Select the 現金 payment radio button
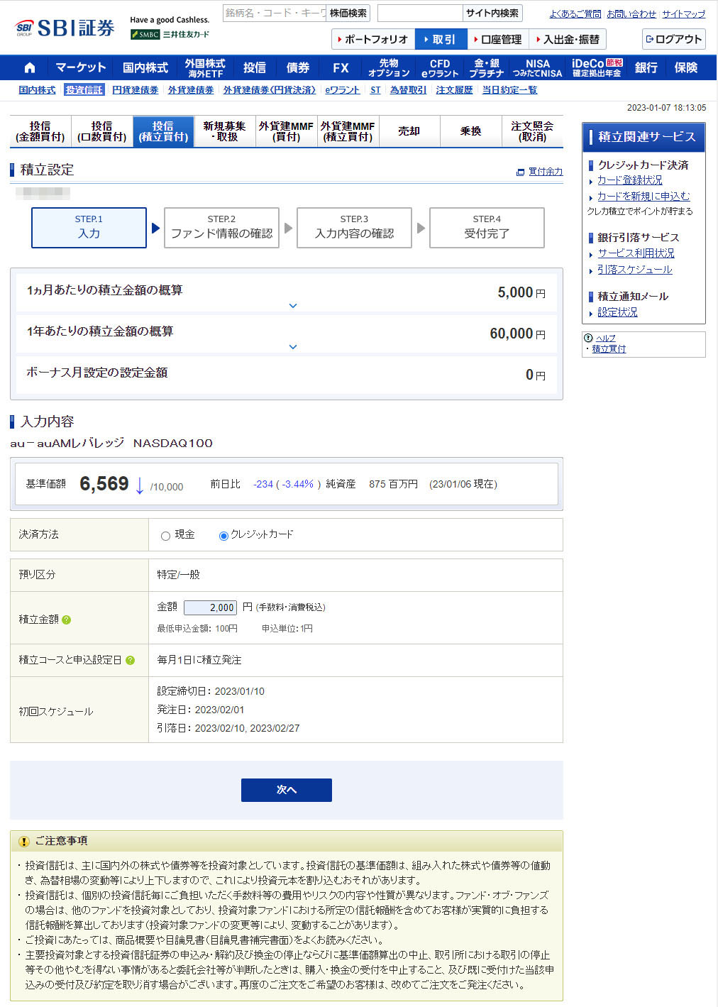Viewport: 718px width, 1007px height. click(165, 536)
